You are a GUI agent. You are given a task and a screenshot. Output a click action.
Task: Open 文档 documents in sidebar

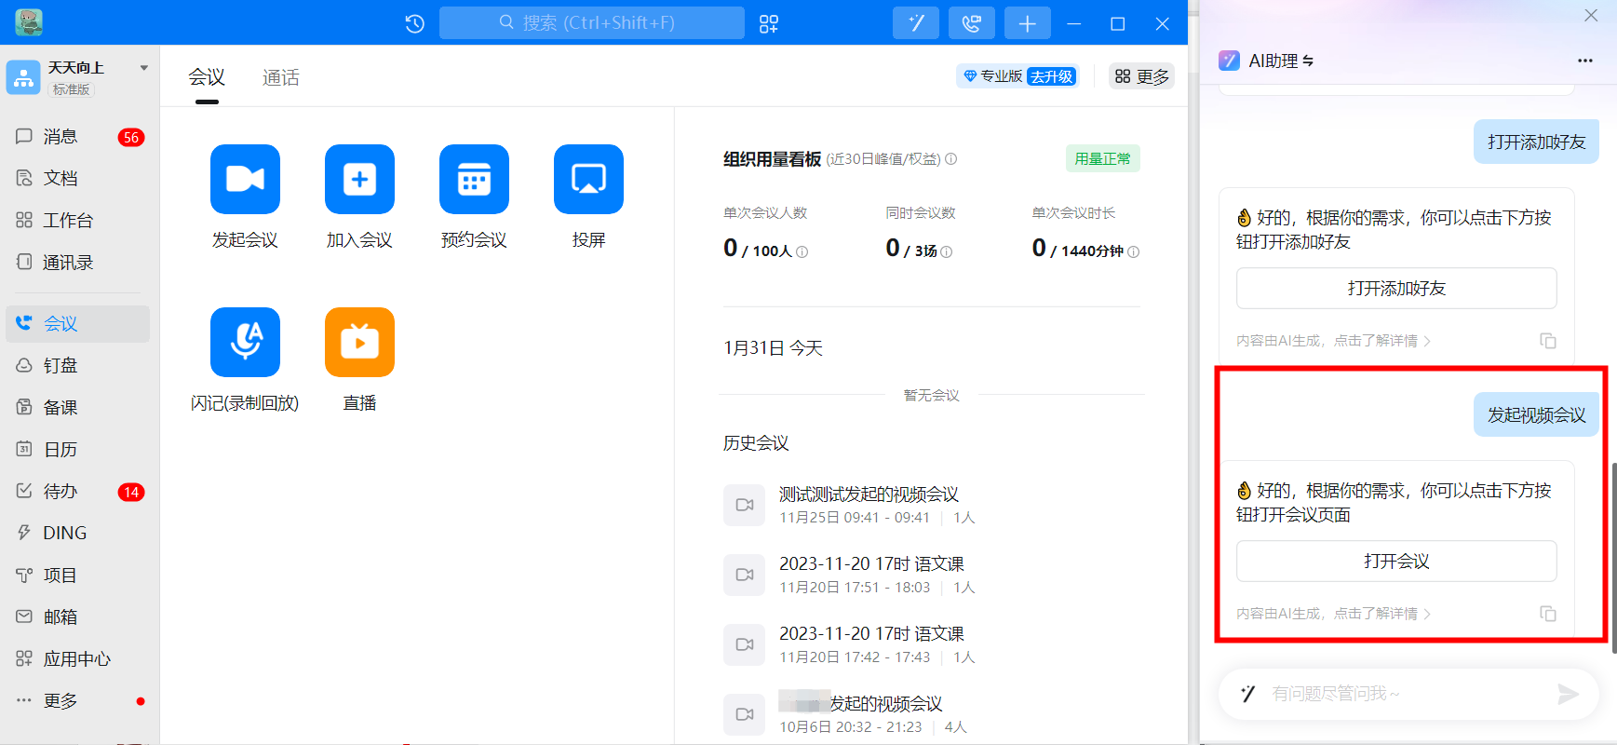pos(78,178)
